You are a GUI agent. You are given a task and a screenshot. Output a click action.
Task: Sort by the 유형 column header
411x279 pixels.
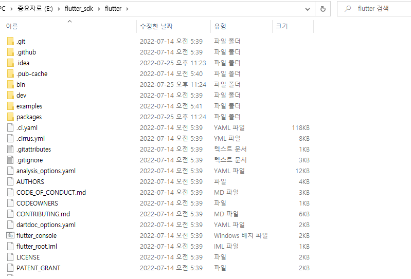[x=220, y=26]
